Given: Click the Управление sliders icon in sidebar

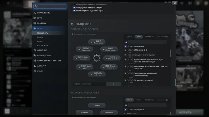Looking at the screenshot, I should tap(35, 13).
